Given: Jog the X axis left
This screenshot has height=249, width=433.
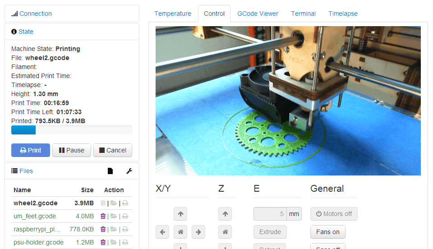Looking at the screenshot, I should (162, 232).
